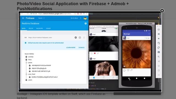Expand the activity node

pyautogui.click(x=26, y=57)
